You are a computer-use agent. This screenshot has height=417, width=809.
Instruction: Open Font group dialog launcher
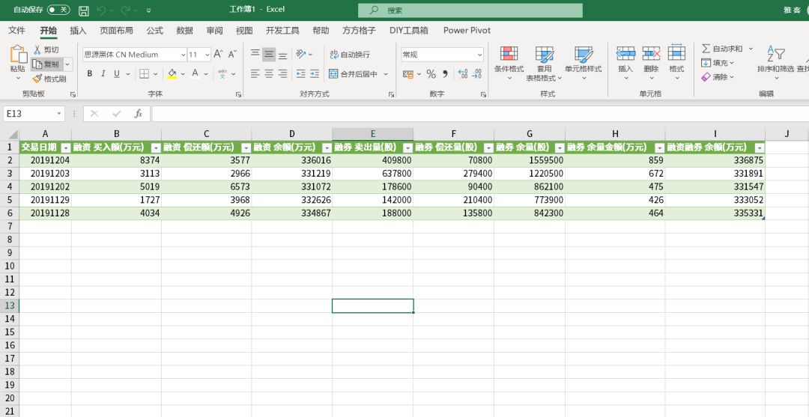coord(238,95)
